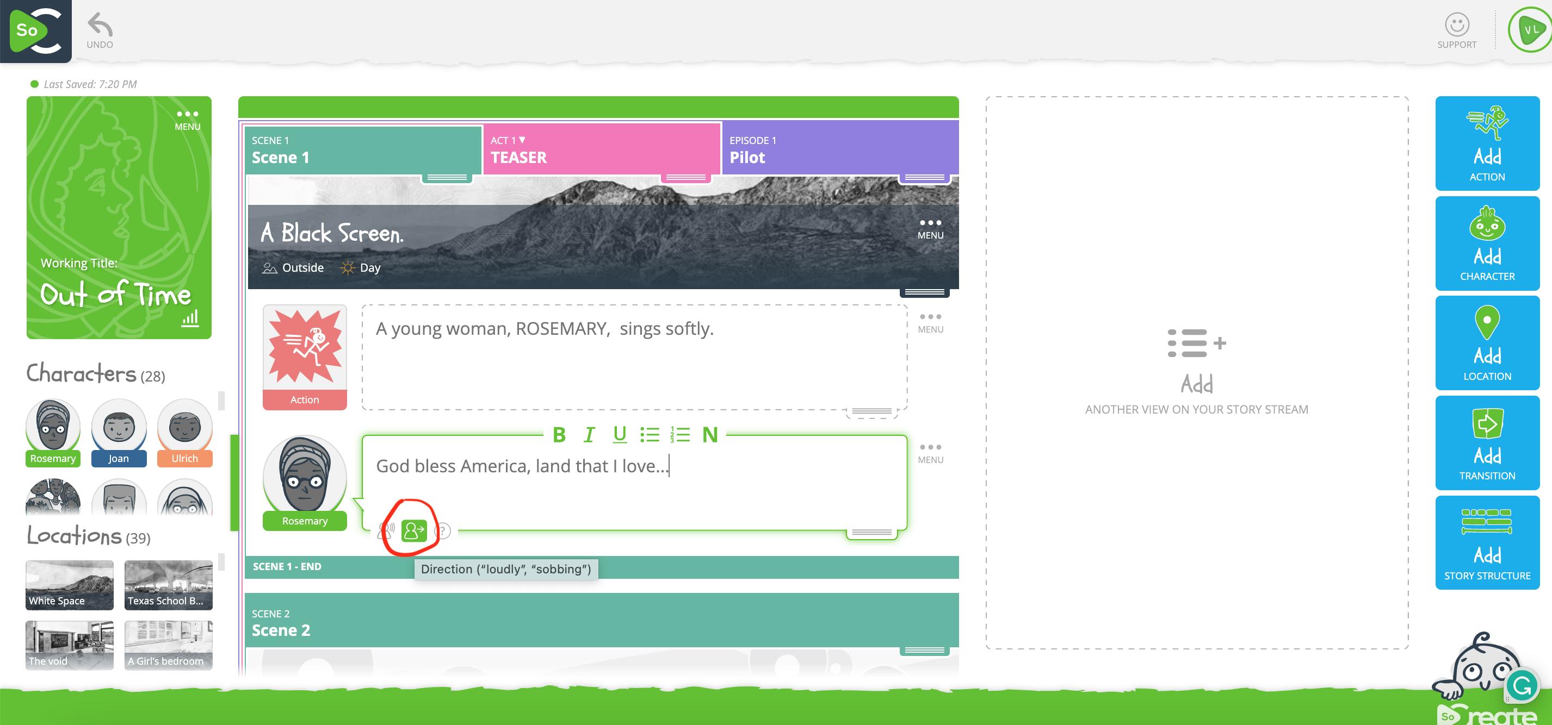Click Add Character in right panel
The height and width of the screenshot is (725, 1552).
pyautogui.click(x=1486, y=243)
